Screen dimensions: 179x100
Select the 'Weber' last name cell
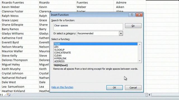pyautogui.click(x=95, y=7)
